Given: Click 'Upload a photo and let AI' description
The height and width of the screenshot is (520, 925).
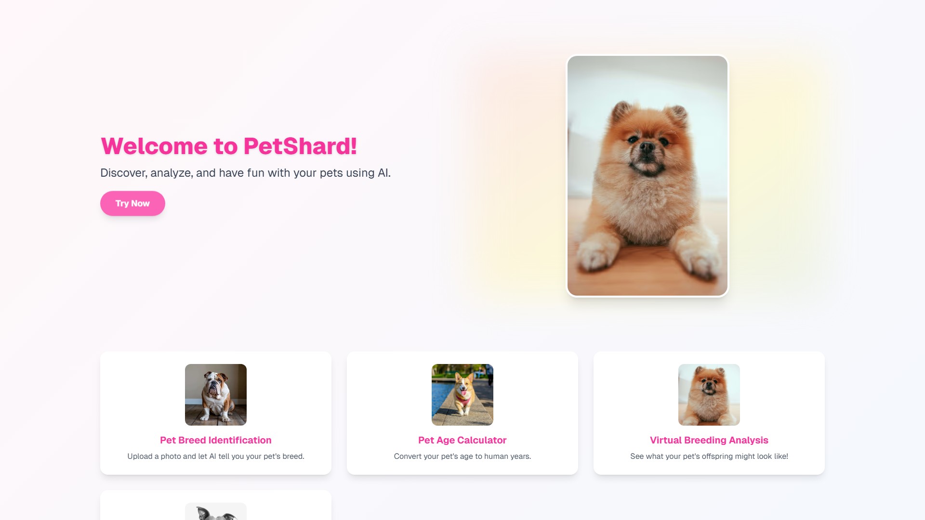Looking at the screenshot, I should pyautogui.click(x=216, y=456).
